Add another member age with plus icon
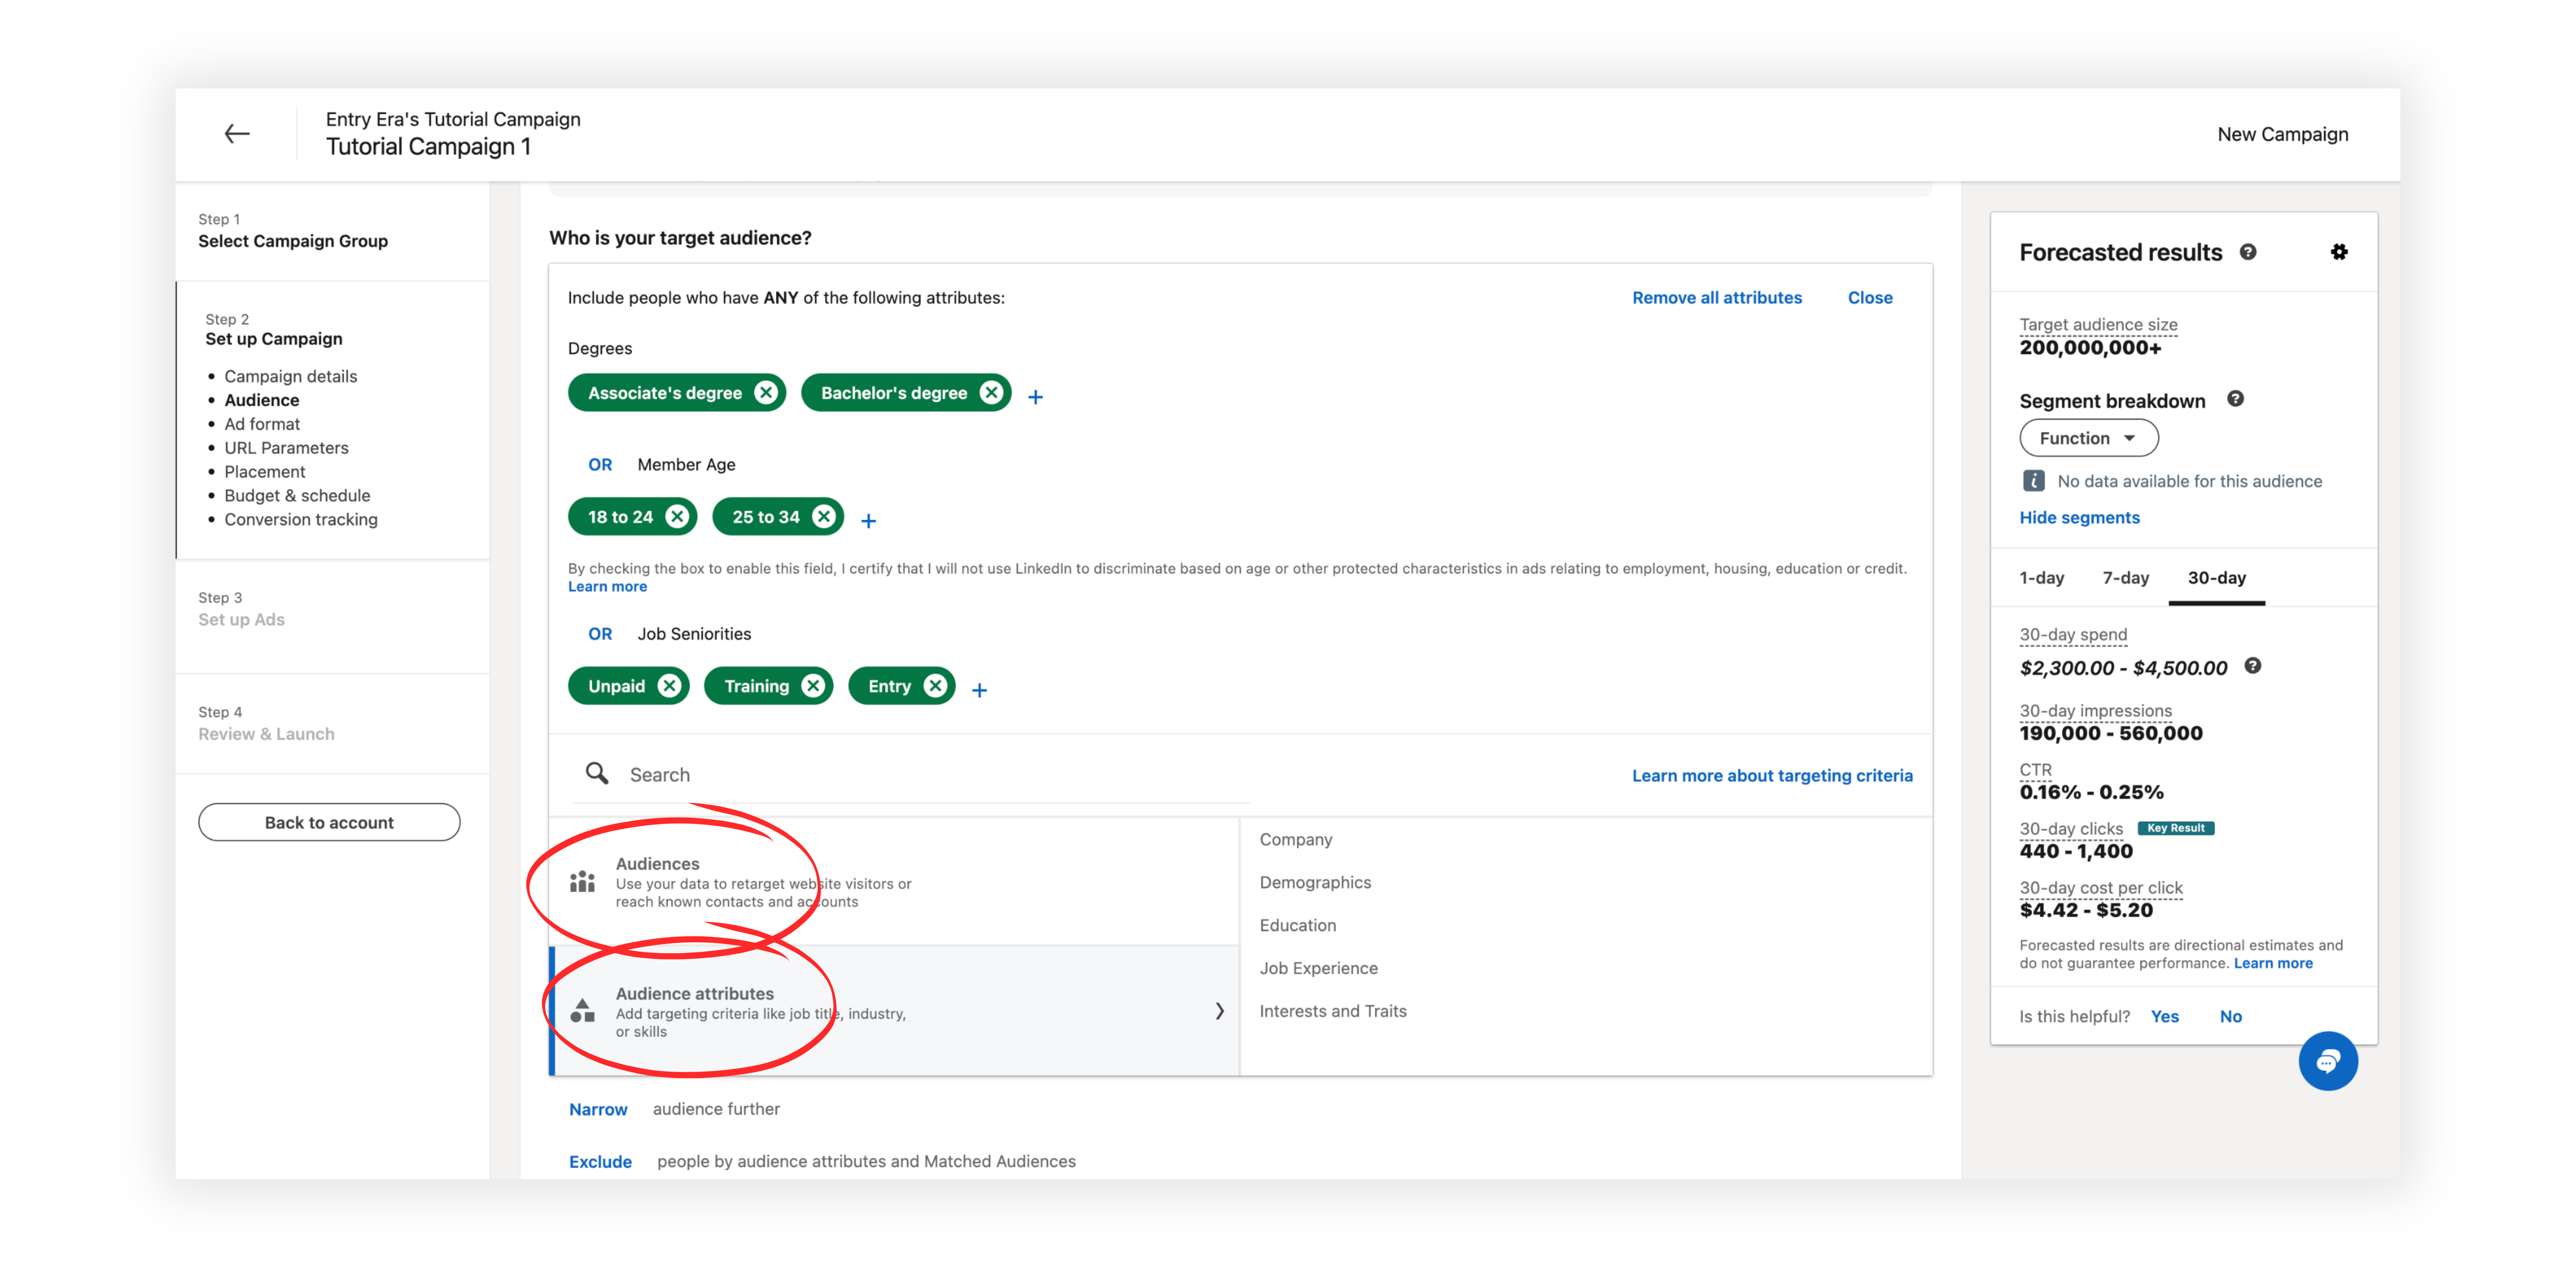Viewport: 2576px width, 1268px height. pyautogui.click(x=869, y=521)
